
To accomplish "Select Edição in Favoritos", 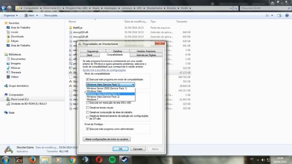I will (x=15, y=41).
